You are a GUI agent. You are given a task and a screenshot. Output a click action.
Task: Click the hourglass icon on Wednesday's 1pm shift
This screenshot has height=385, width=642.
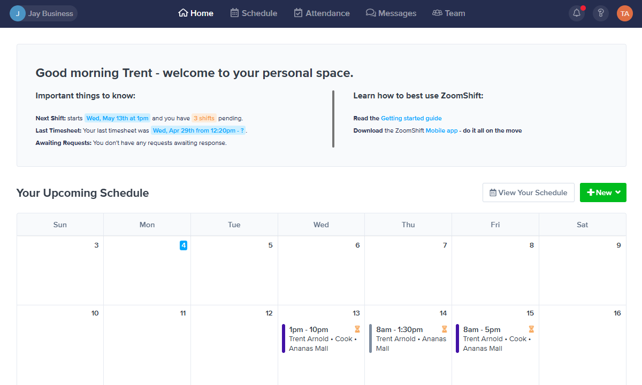357,329
